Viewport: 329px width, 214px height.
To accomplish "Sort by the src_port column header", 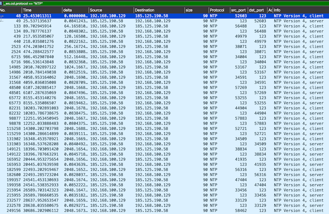I will coord(238,10).
